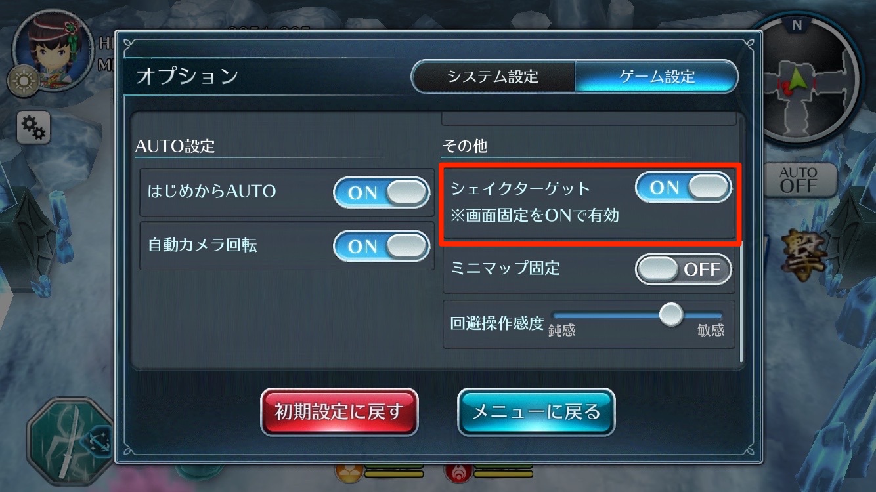Select the ゲーム設定 tab
This screenshot has height=492, width=876.
[657, 77]
